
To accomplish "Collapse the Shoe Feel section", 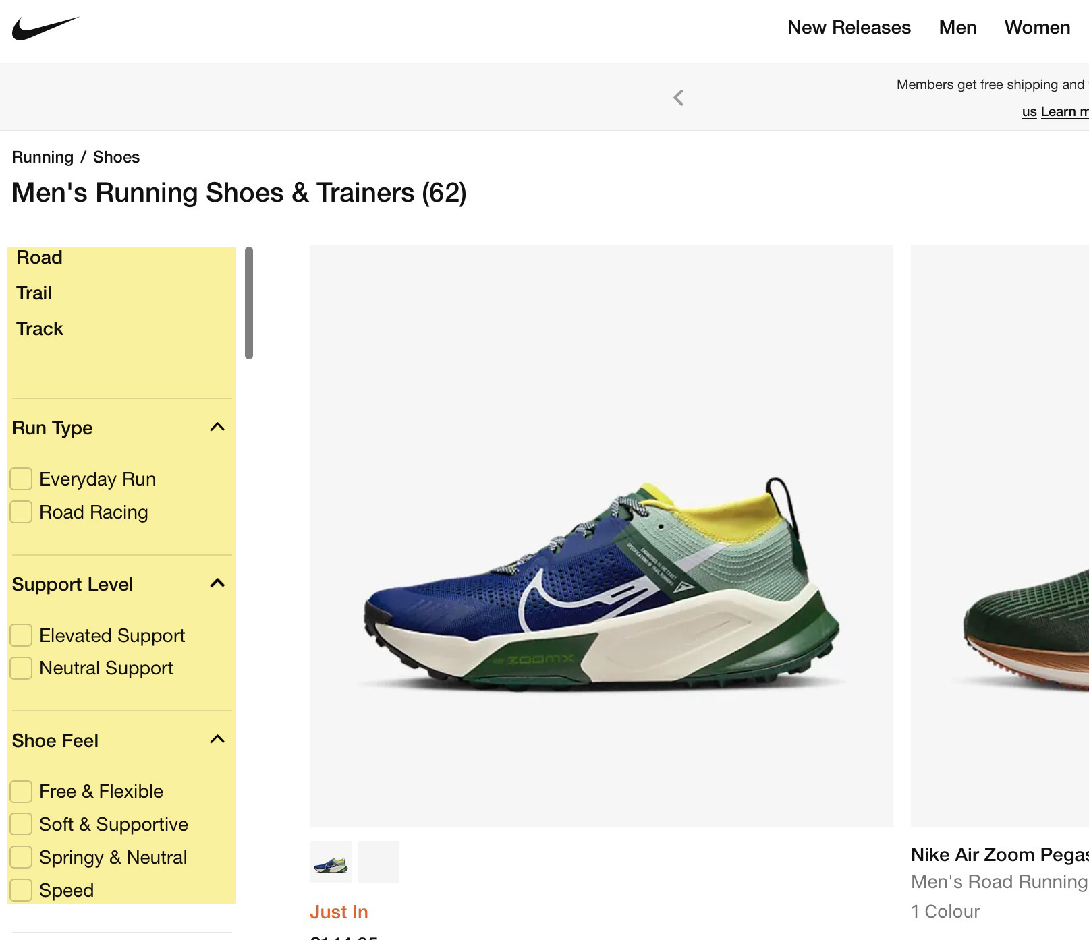I will tap(217, 738).
